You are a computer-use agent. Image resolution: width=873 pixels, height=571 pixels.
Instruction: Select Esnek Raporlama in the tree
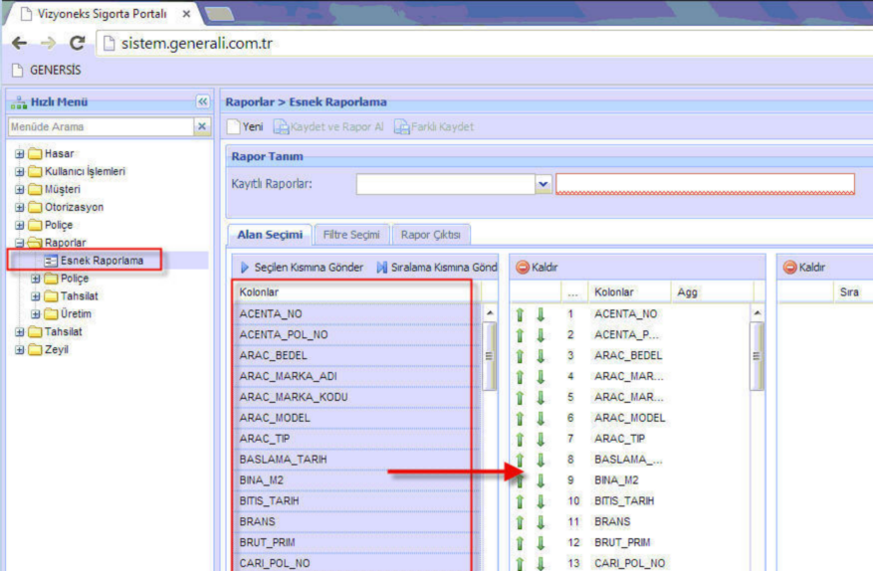[102, 261]
